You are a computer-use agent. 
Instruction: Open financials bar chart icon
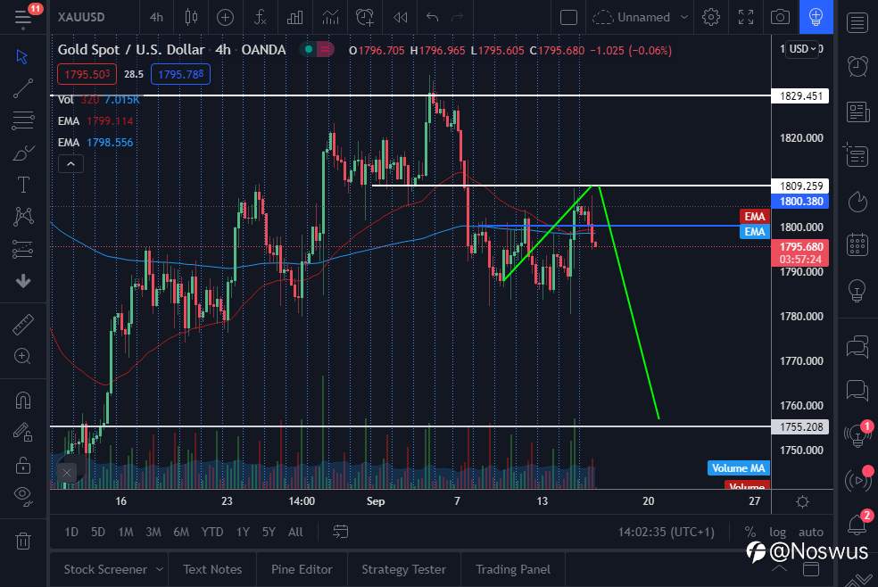(x=294, y=17)
